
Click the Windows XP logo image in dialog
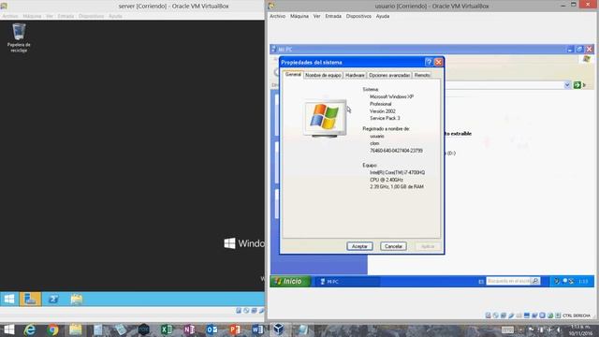[x=325, y=118]
